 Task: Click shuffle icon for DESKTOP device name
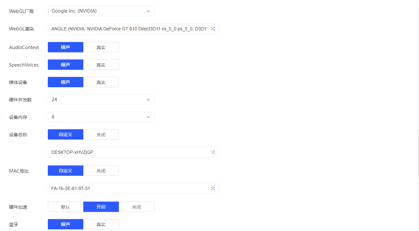coord(213,152)
